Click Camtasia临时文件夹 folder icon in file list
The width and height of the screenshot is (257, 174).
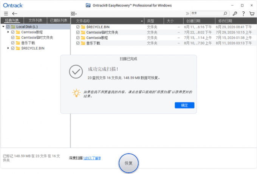83,32
